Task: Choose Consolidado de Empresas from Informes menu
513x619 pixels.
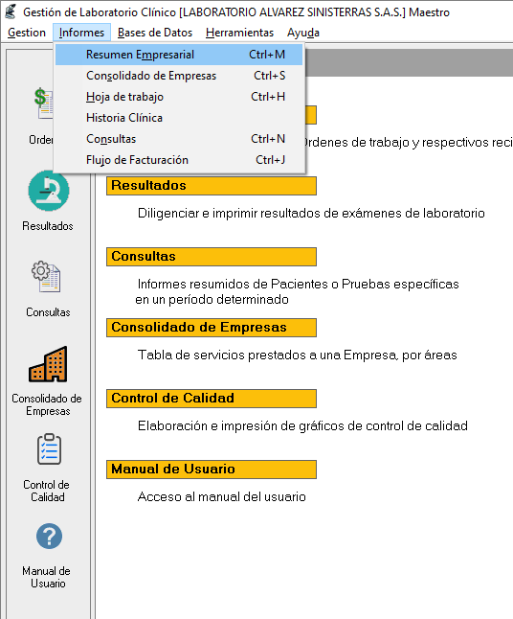Action: coord(179,76)
